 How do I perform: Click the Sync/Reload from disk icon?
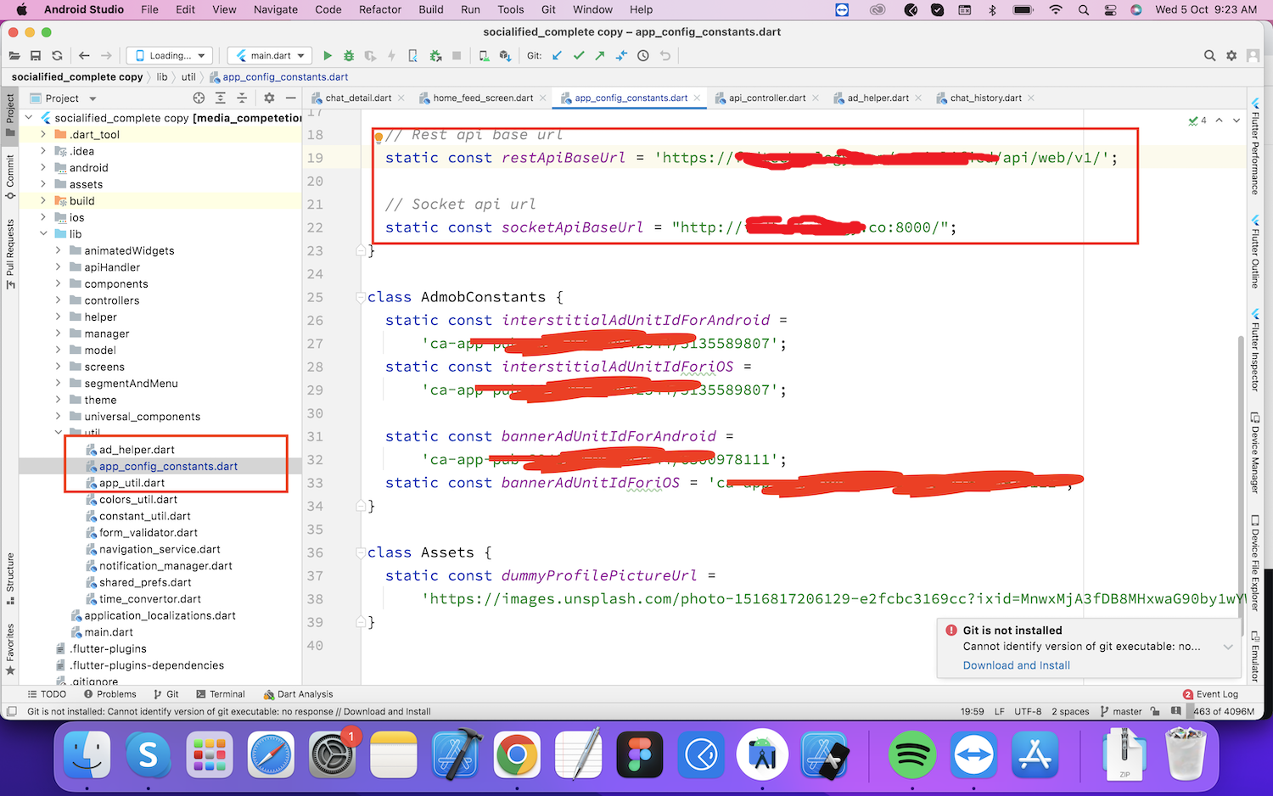click(57, 56)
